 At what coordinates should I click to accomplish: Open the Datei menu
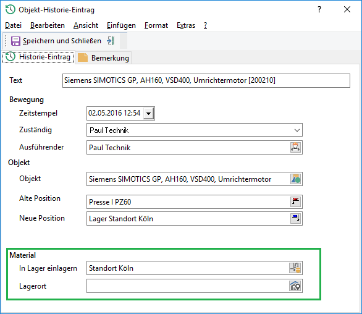[13, 25]
